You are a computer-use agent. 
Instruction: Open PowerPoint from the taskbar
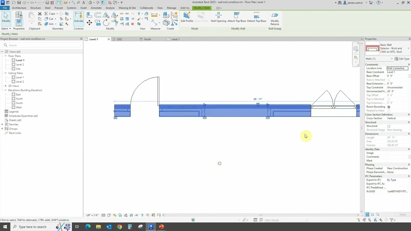point(161,227)
